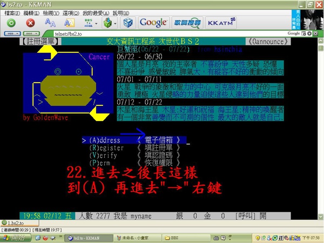
Task: Click the 交大資訊工程系 次世代BS2 title
Action: (x=153, y=42)
